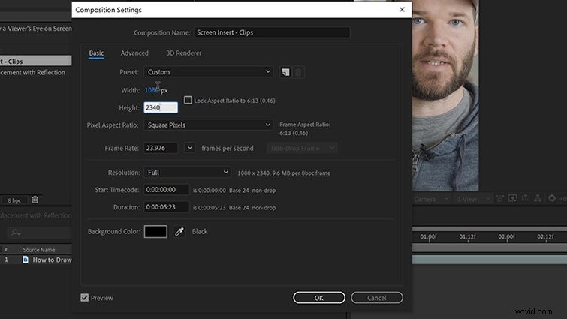Click the Duration field 0:00:05:23
The height and width of the screenshot is (319, 567).
point(166,207)
